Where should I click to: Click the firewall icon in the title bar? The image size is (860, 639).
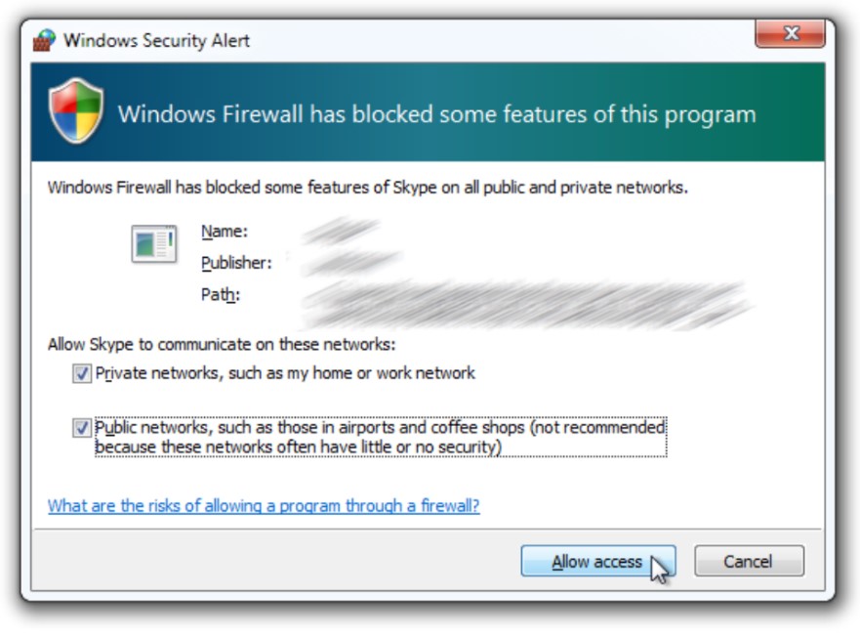[45, 40]
